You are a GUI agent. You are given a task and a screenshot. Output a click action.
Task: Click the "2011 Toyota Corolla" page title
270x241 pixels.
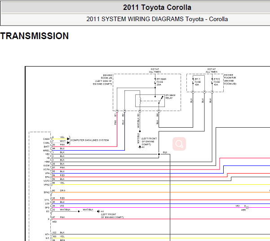(x=157, y=8)
